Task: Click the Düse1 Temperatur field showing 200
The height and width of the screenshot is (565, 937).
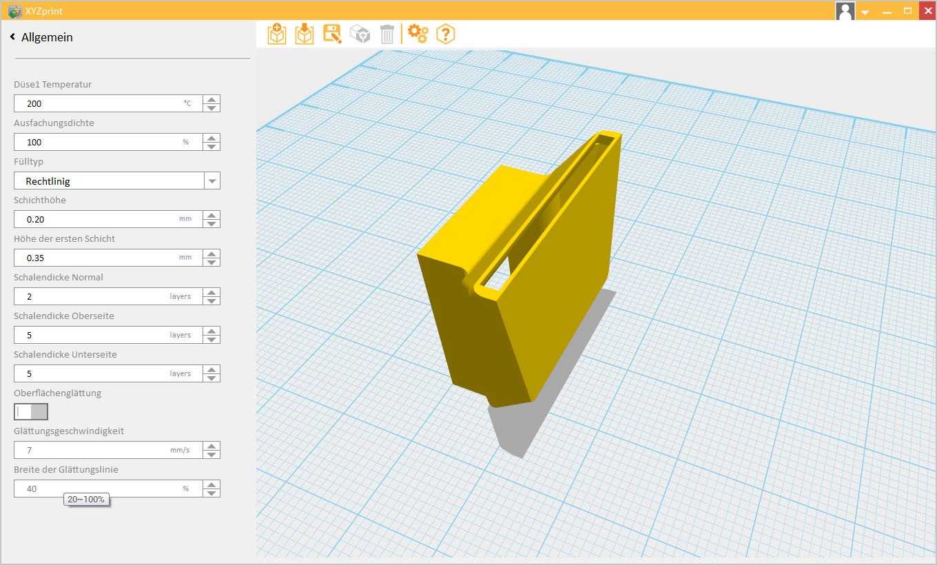Action: 109,103
